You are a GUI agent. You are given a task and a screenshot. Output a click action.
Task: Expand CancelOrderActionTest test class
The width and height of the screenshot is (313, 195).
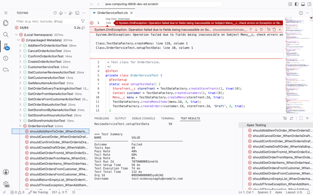pyautogui.click(x=20, y=51)
